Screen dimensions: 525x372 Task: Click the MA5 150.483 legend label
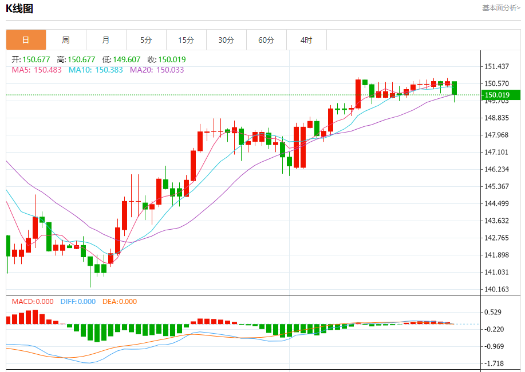point(37,70)
